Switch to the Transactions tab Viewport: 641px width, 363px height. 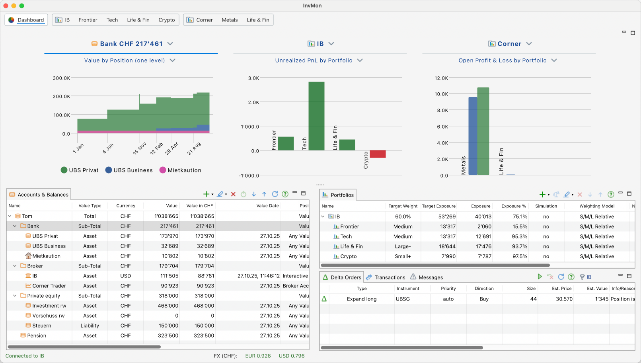[x=386, y=277]
